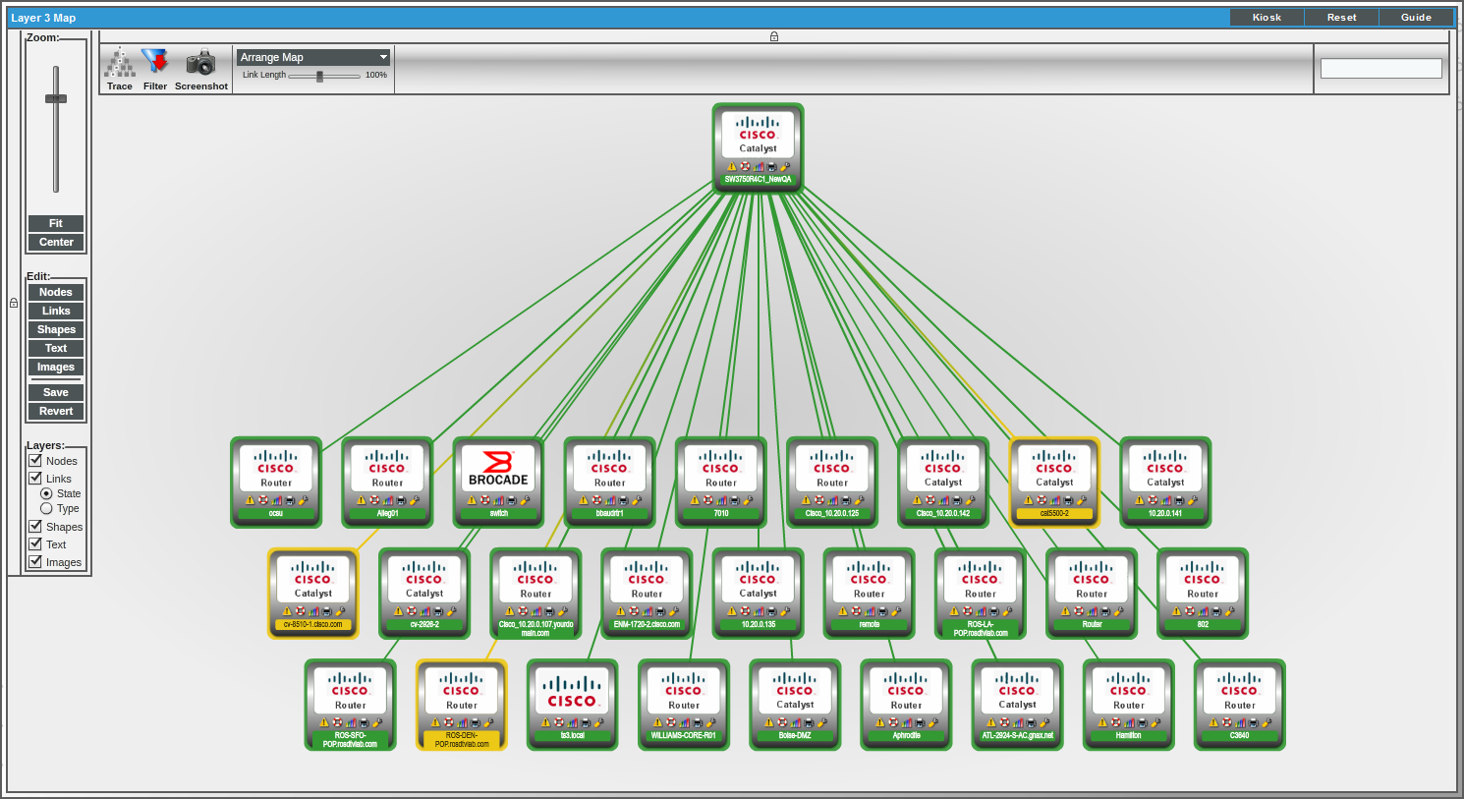
Task: Select the Type radio button
Action: pos(46,508)
